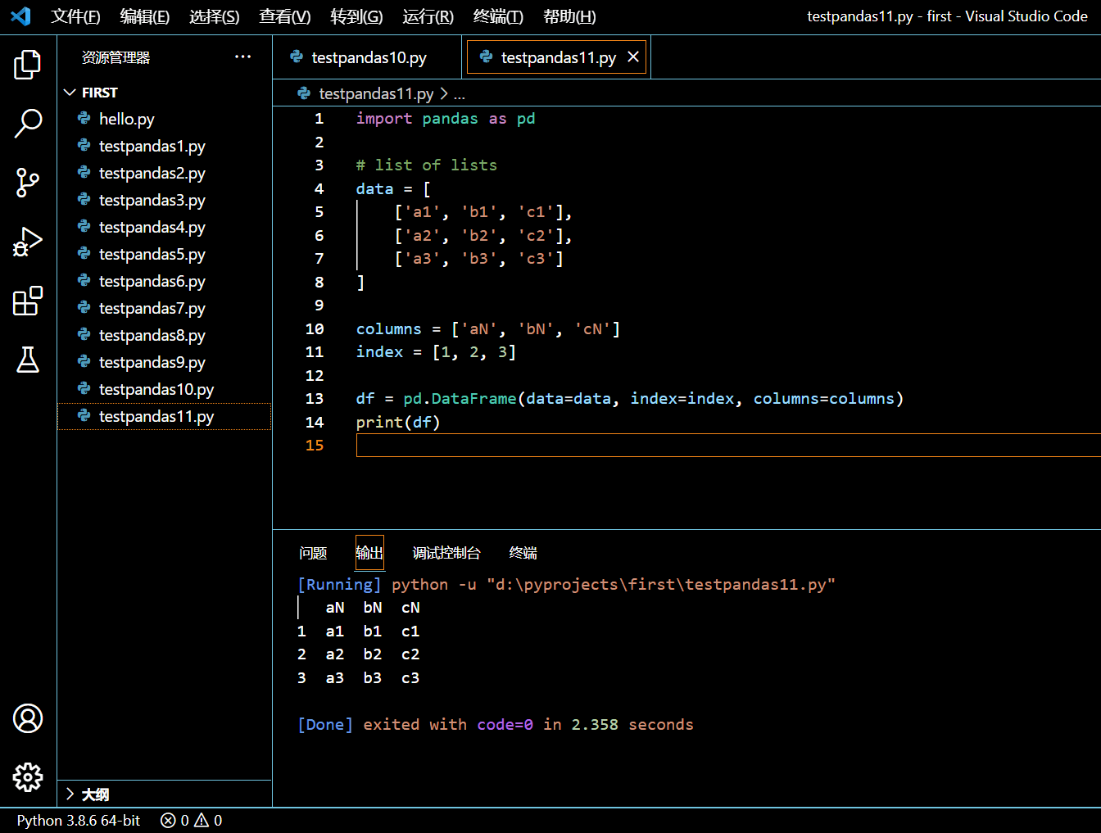This screenshot has height=833, width=1101.
Task: Open the Run and Debug view icon
Action: 28,242
